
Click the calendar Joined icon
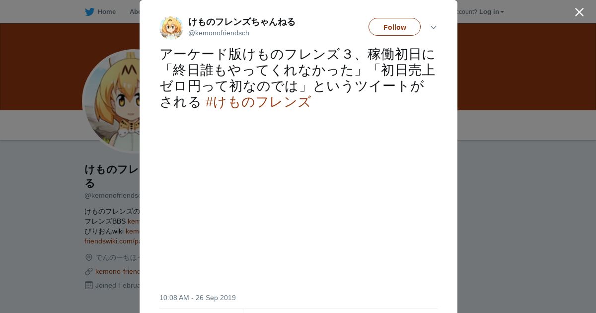coord(89,285)
